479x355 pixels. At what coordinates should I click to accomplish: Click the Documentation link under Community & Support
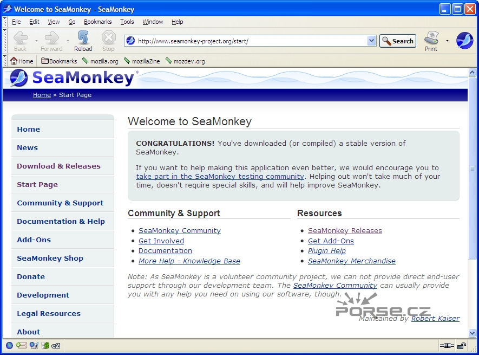pos(165,250)
